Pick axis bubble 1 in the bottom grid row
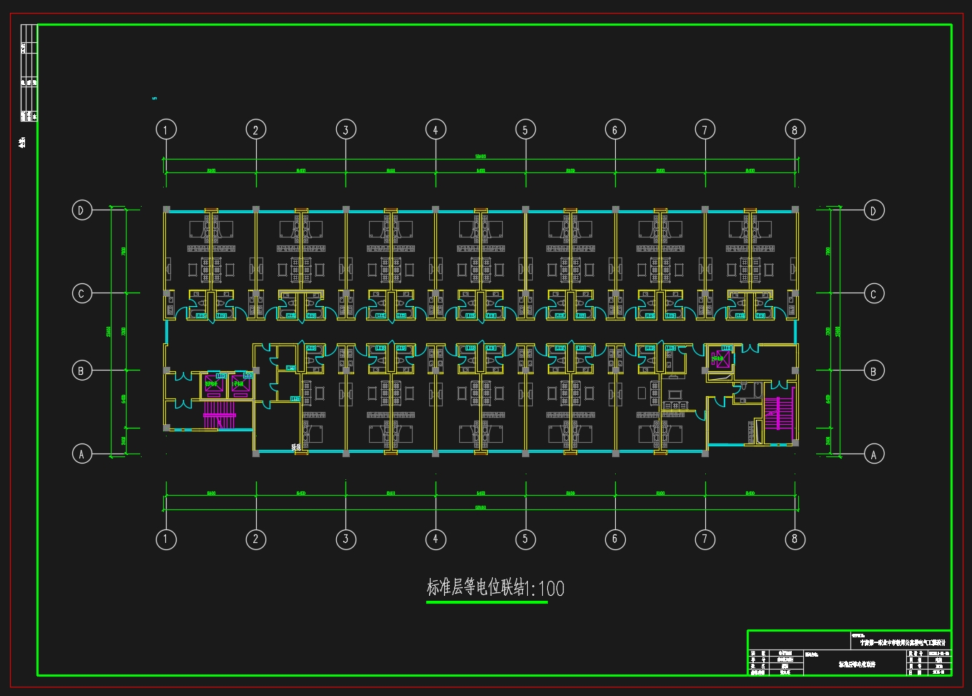Screen dimensions: 972x696 pyautogui.click(x=166, y=539)
